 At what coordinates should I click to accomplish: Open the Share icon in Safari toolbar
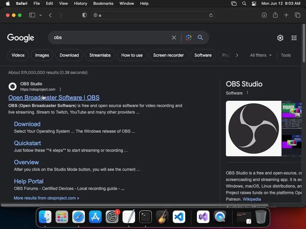tap(275, 15)
